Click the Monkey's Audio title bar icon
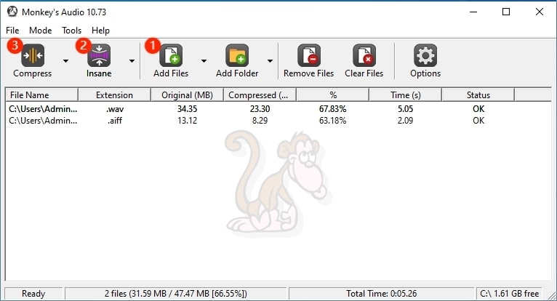 [12, 12]
